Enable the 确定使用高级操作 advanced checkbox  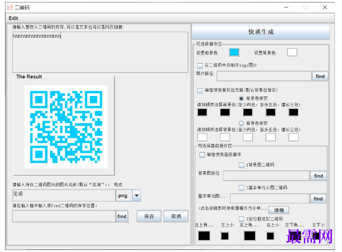point(202,154)
